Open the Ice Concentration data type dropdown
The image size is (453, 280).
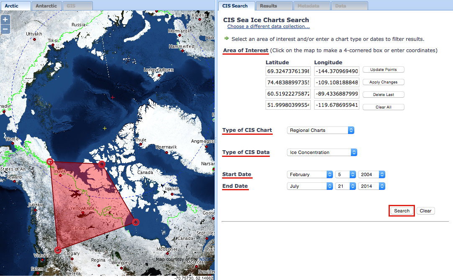[x=322, y=152]
